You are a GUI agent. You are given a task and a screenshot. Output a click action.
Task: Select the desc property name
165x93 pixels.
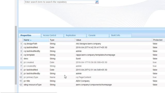(26, 59)
